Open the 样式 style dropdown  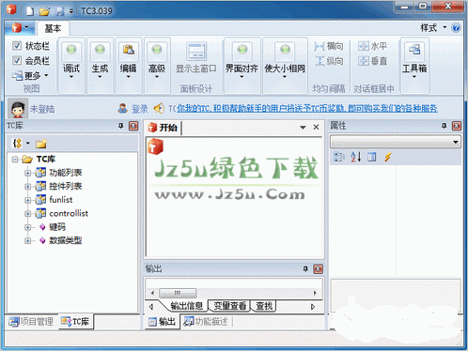(433, 28)
